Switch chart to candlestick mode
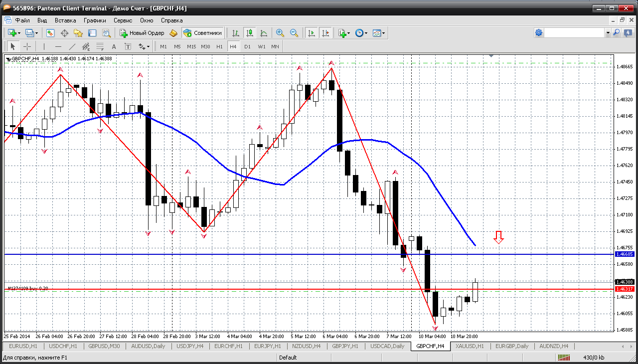Screen dimensions: 638x364 pos(250,33)
